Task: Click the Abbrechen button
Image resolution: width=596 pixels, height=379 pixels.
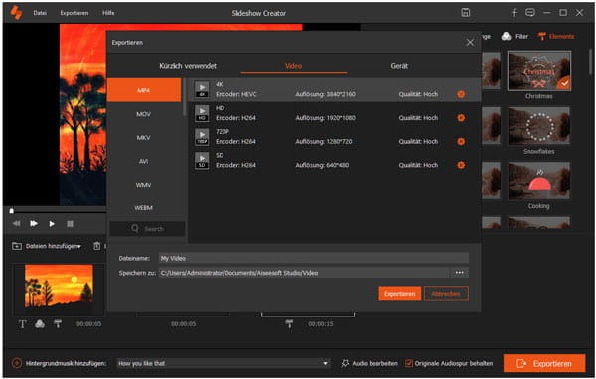Action: 446,293
